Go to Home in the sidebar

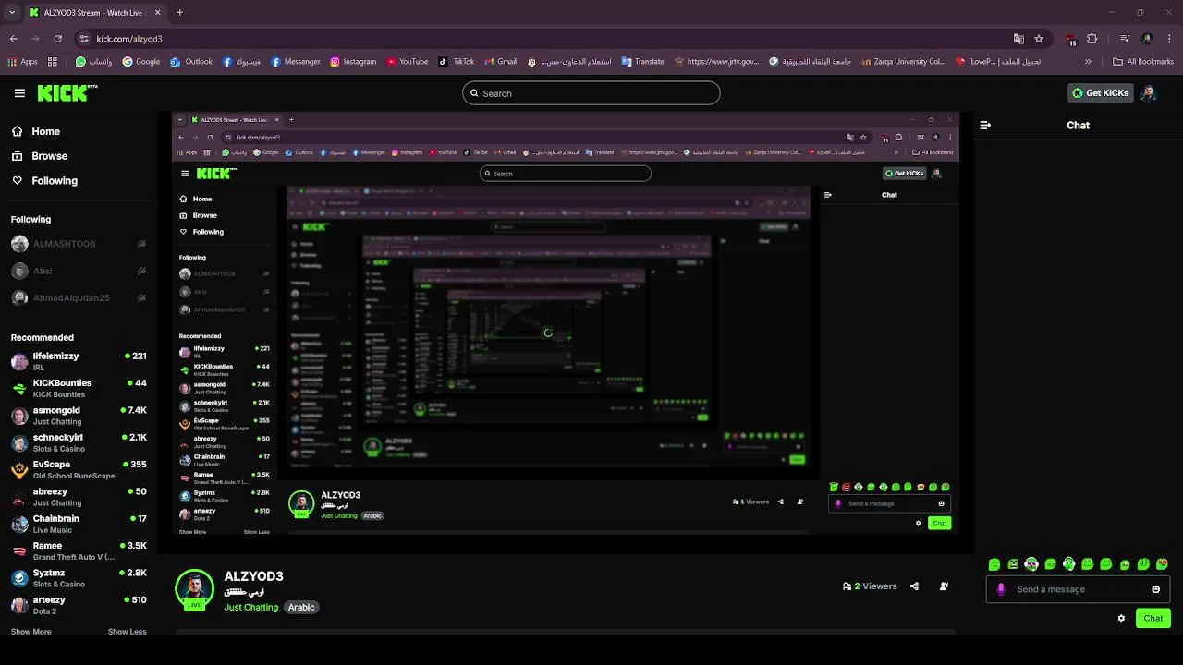pyautogui.click(x=36, y=131)
